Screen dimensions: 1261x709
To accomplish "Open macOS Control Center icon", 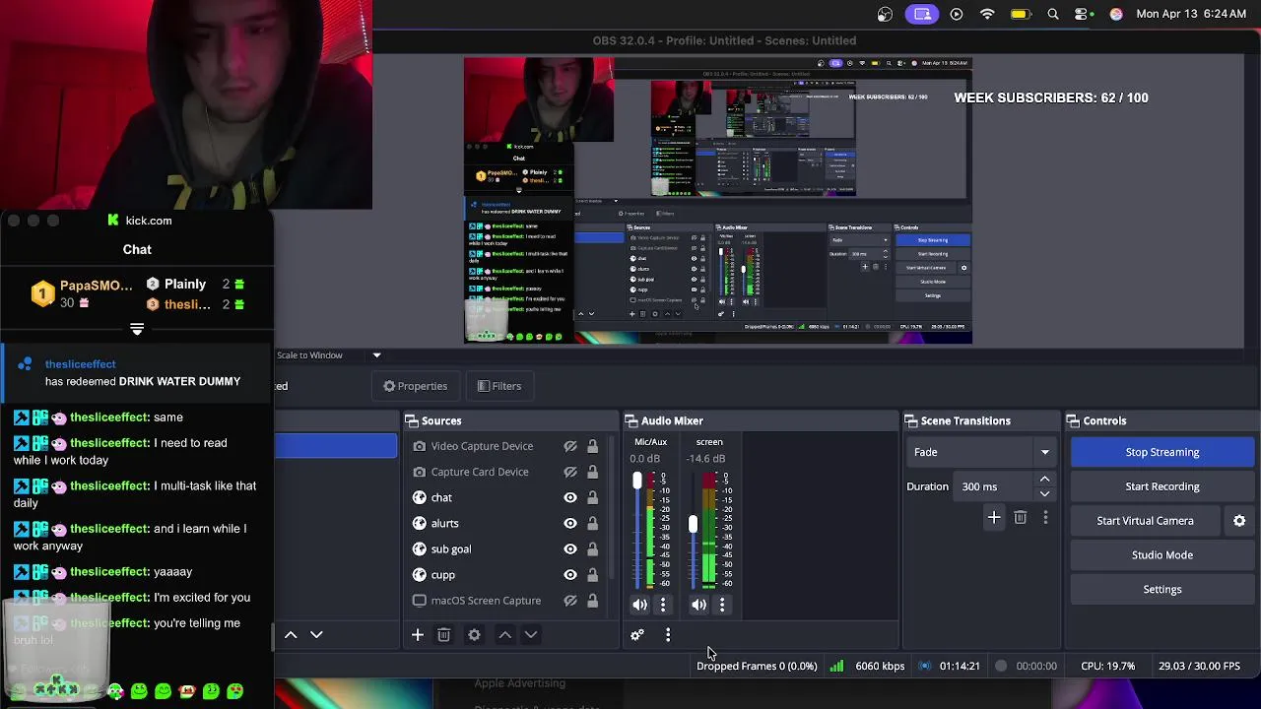I will tap(1082, 14).
